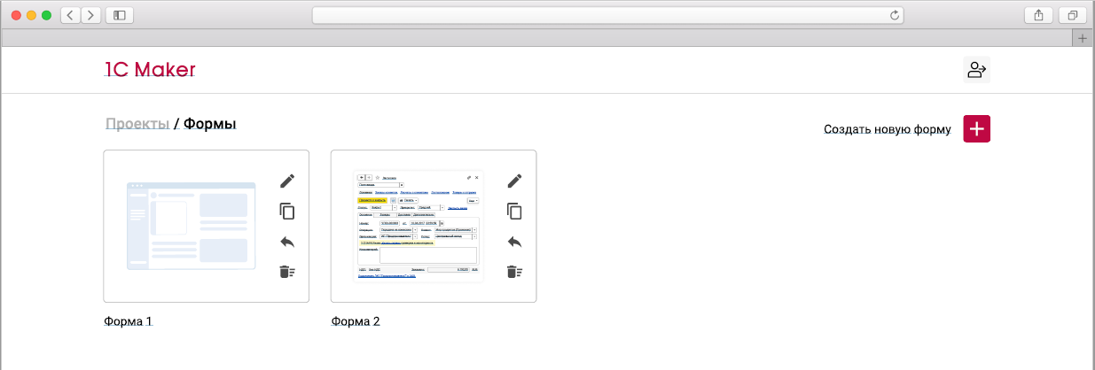Open the browser share menu
Screen dimensions: 1095x370
pyautogui.click(x=1037, y=15)
